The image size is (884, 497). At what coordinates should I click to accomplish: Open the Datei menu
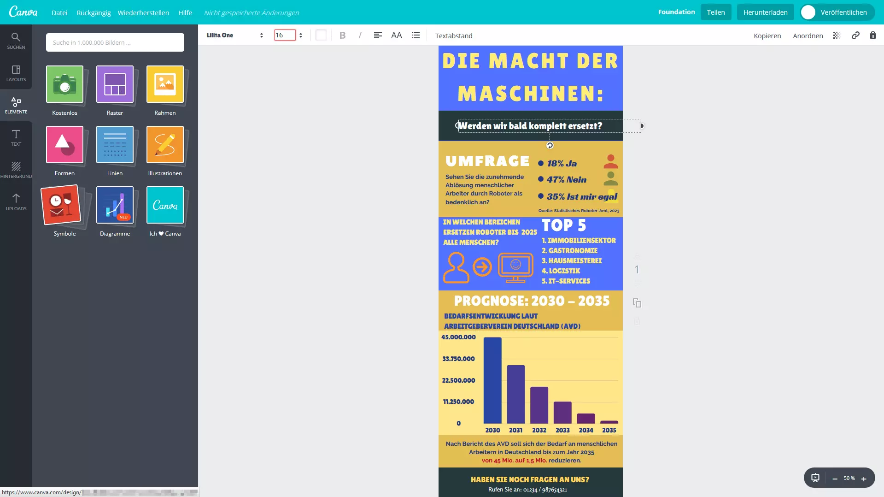tap(59, 12)
